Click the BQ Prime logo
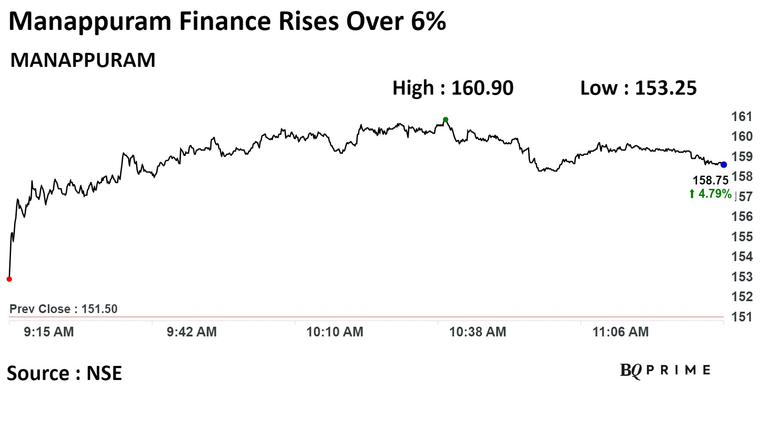 [x=665, y=370]
